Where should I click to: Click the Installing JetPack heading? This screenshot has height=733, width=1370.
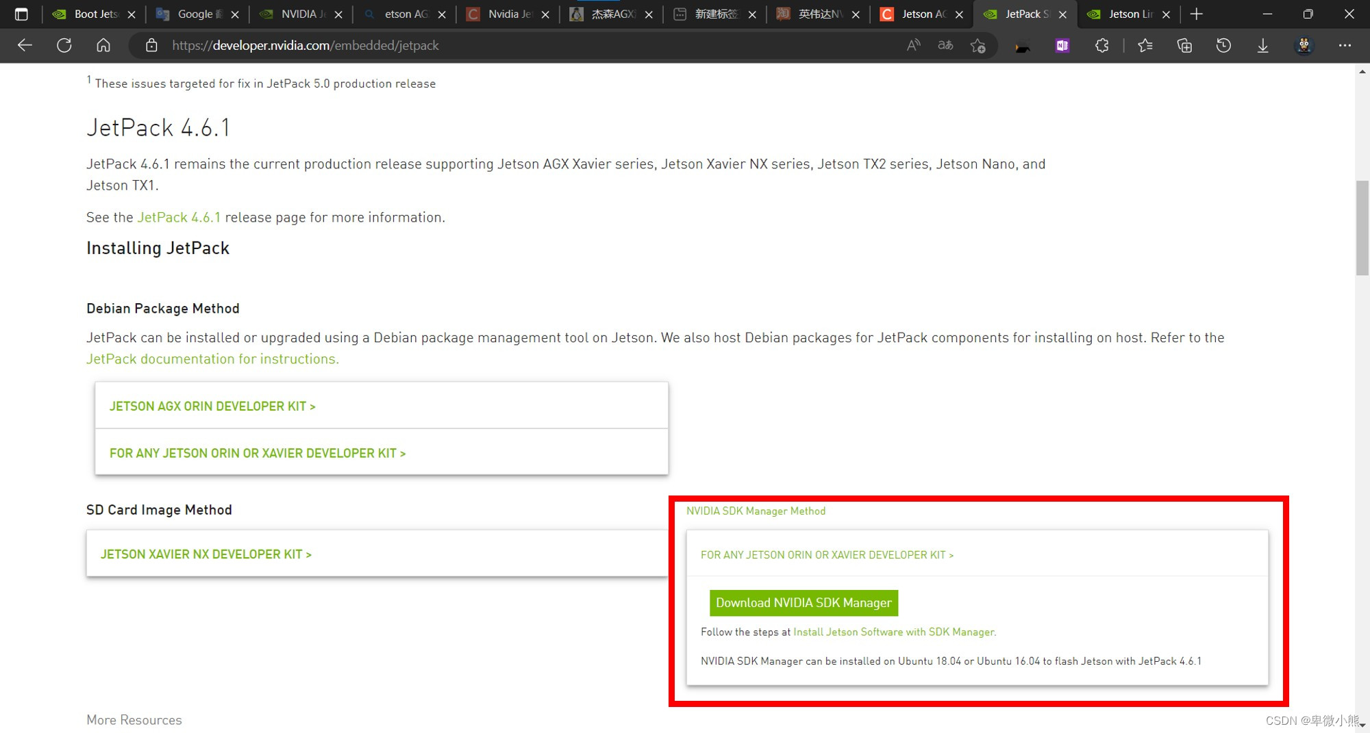tap(158, 248)
